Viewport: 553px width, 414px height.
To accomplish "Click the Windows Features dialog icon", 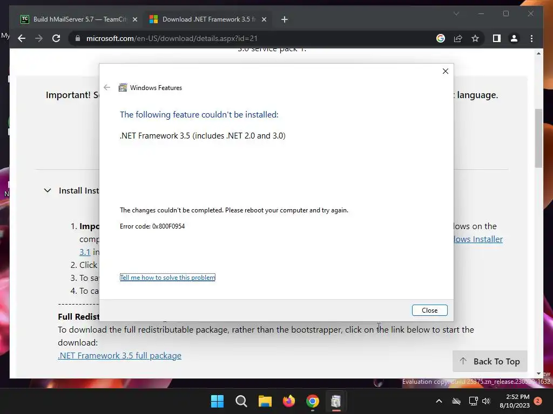I will coord(123,88).
